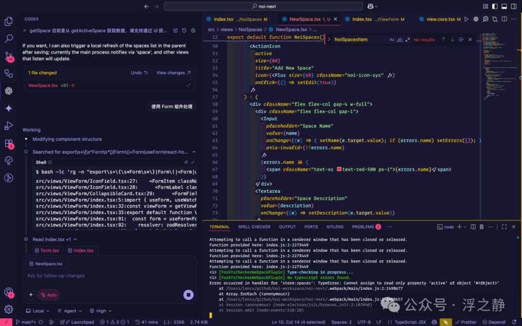This screenshot has width=522, height=326.
Task: Switch to the index.tsx .../ViewForm tab
Action: point(375,19)
